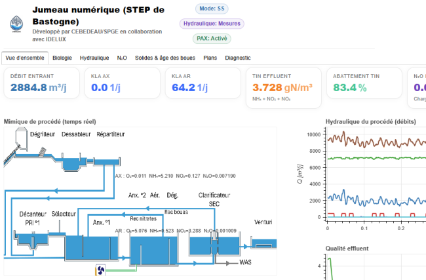
Task: Go to the Solides & âge des boues tab
Action: pyautogui.click(x=165, y=58)
